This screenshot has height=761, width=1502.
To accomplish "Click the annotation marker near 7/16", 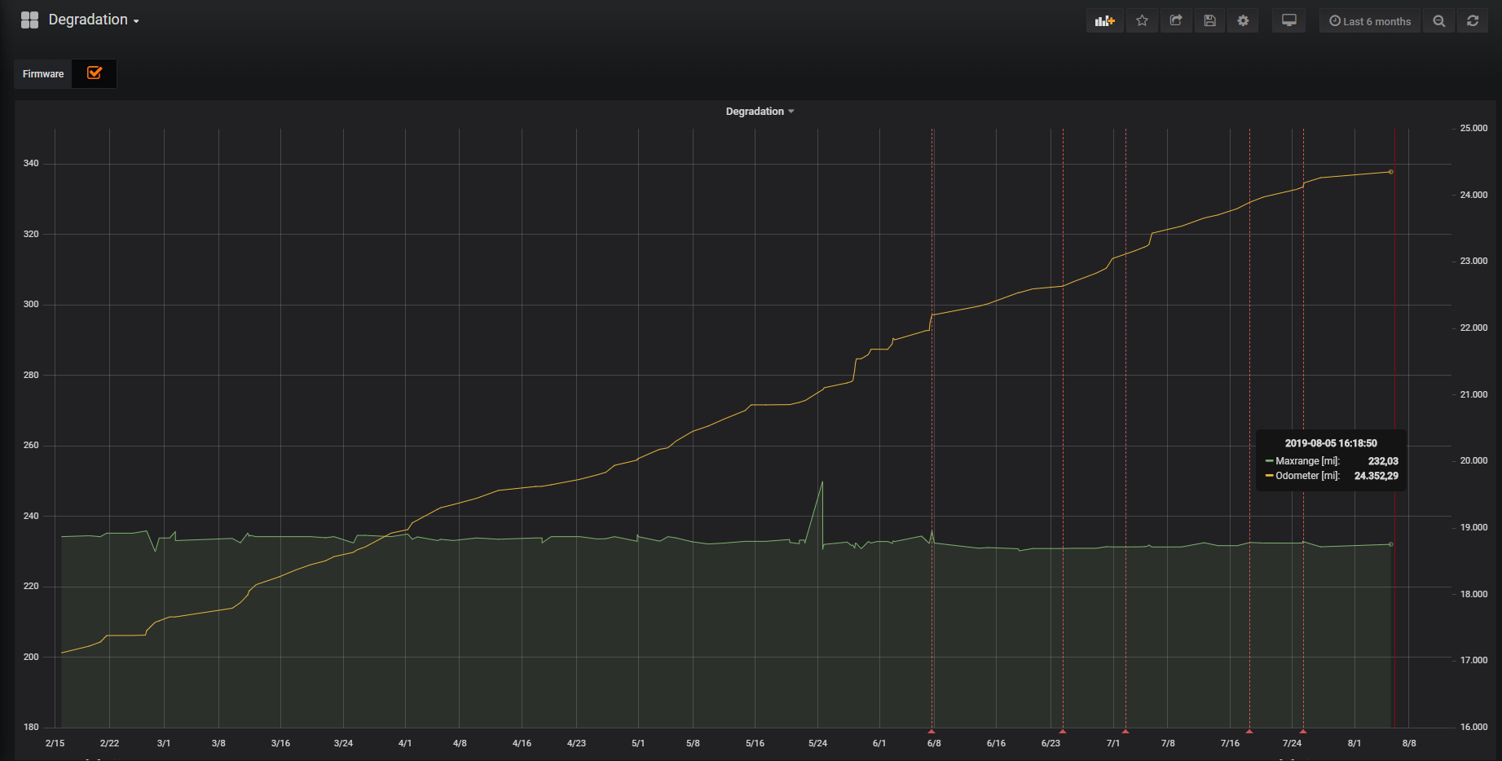I will click(1249, 731).
